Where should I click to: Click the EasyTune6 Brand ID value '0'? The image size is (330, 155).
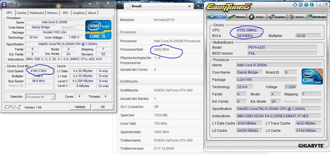tap(291, 72)
